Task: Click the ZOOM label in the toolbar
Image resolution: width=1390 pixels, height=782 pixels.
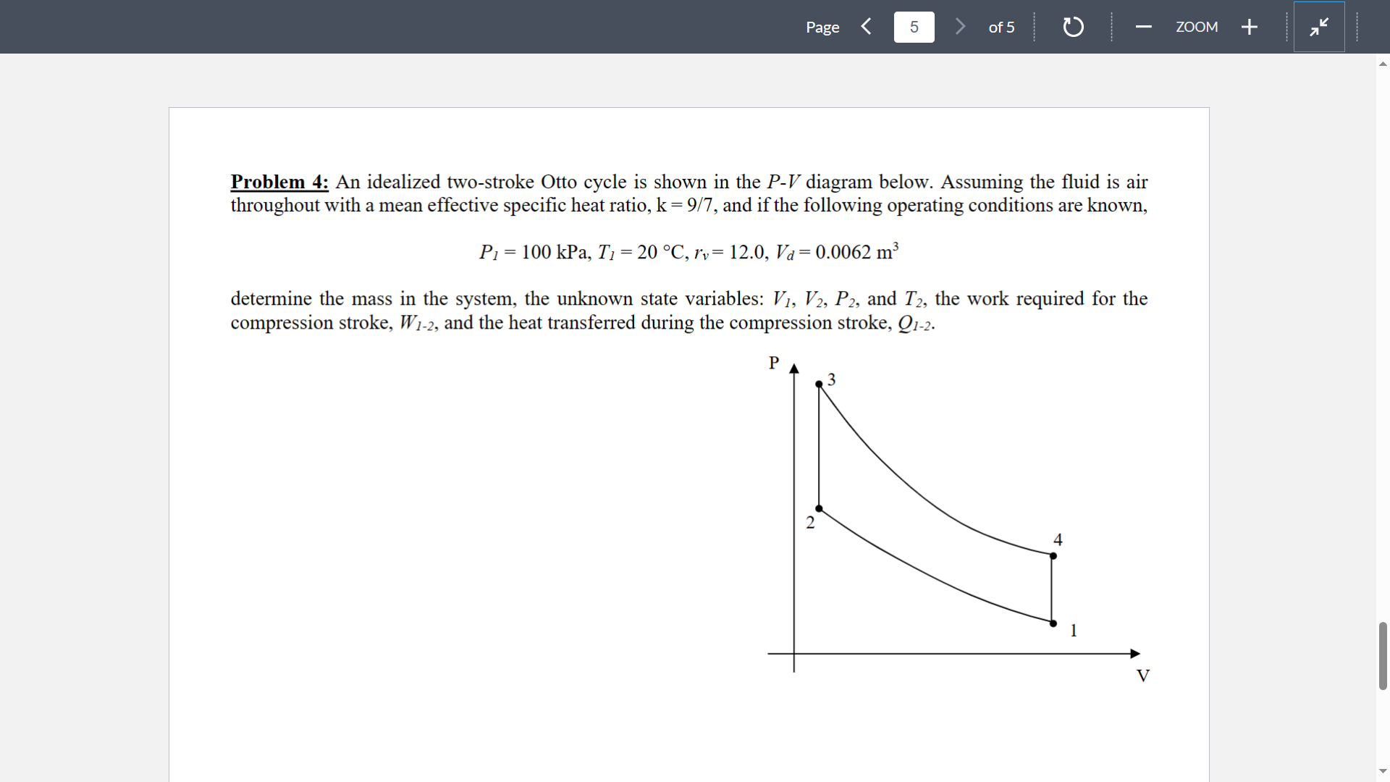Action: coord(1197,27)
